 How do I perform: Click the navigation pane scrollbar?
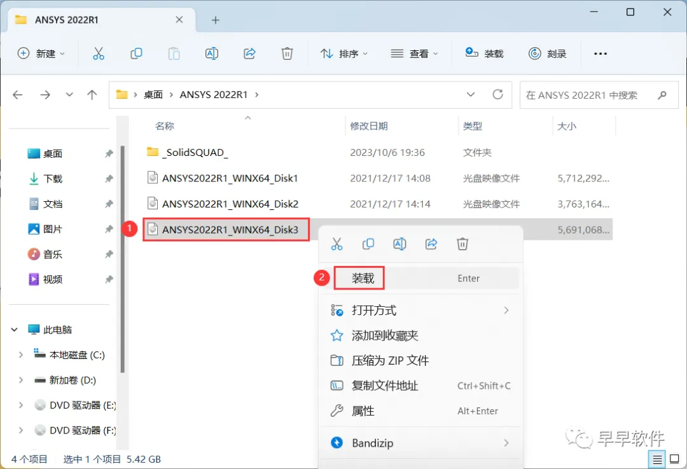(122, 259)
